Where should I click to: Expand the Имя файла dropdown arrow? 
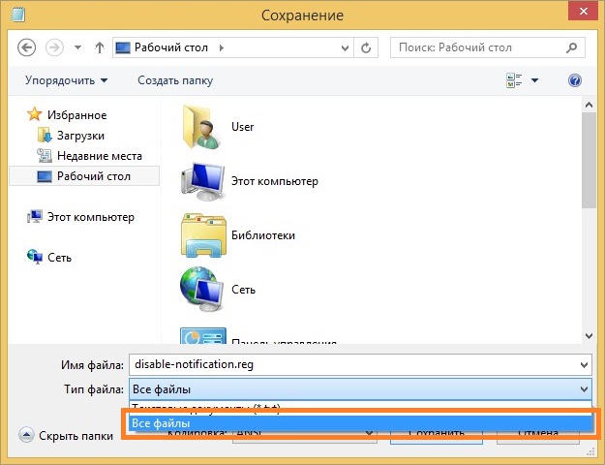(583, 364)
